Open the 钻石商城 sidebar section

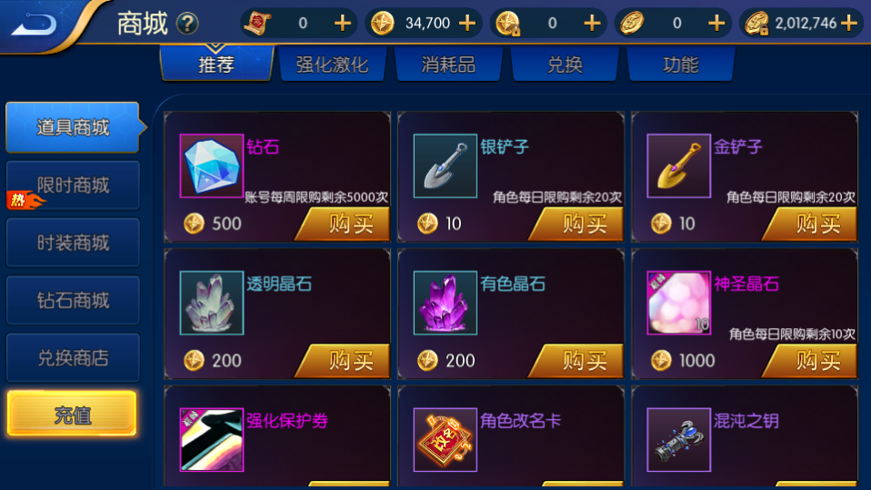pos(73,300)
